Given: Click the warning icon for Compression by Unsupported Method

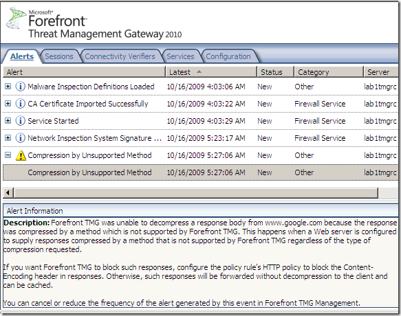Looking at the screenshot, I should coord(21,155).
